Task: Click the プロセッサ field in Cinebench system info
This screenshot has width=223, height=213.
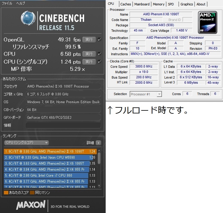Action: click(63, 86)
